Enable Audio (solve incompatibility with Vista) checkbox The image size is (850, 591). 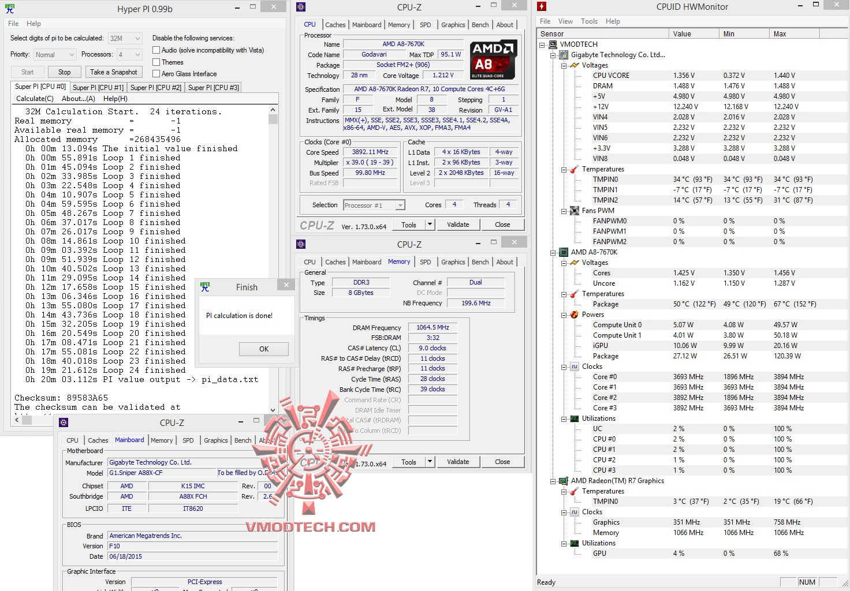(156, 50)
